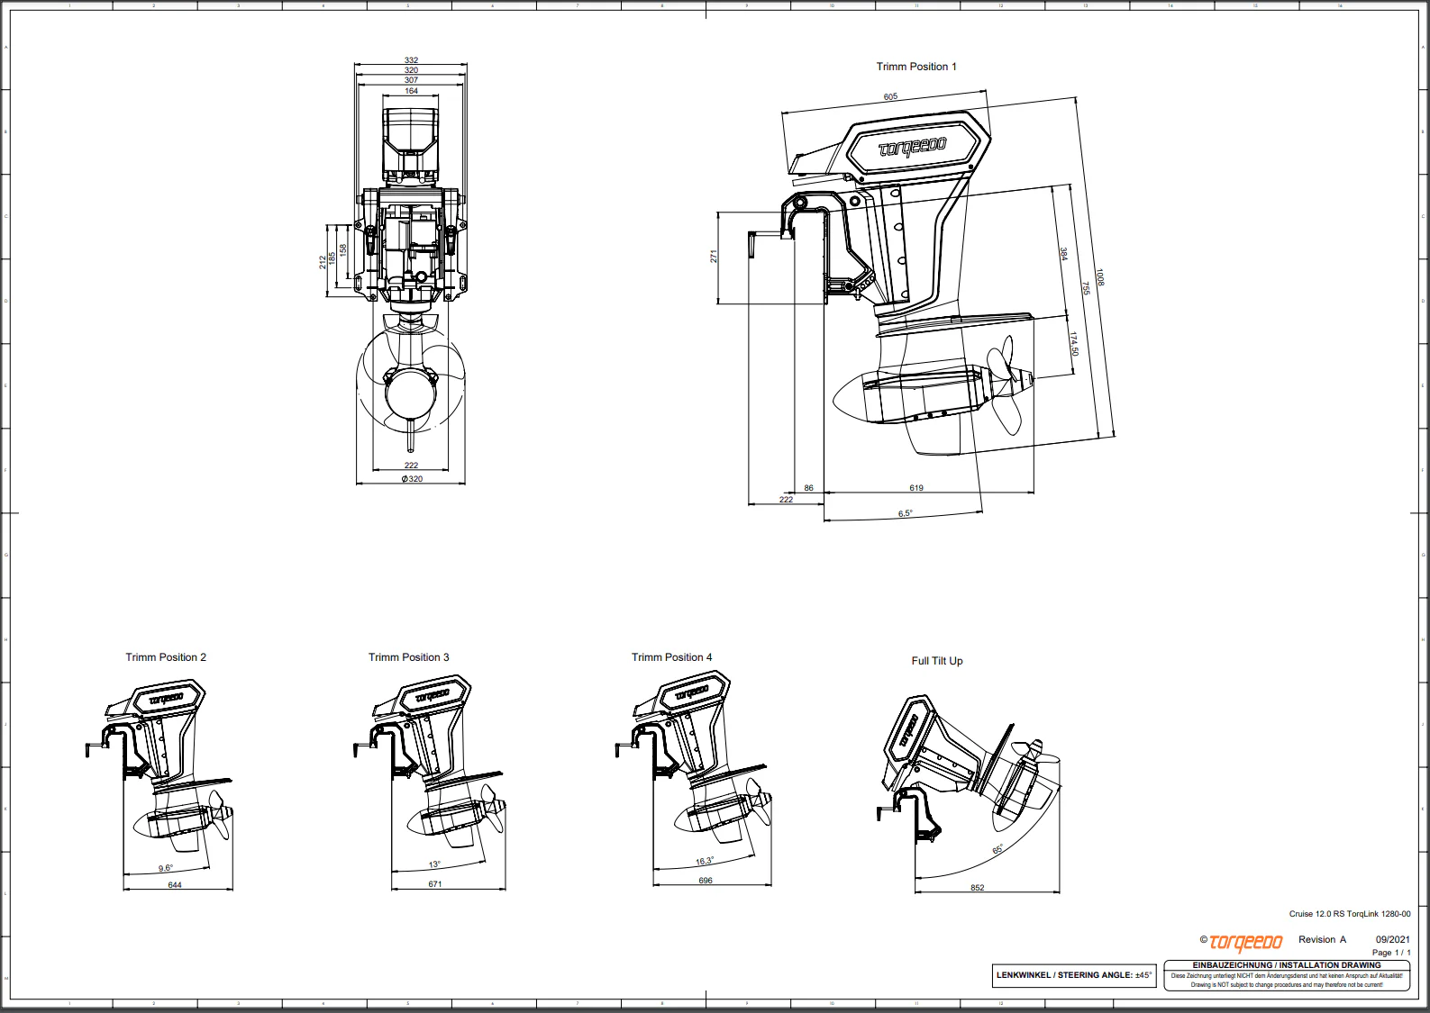The width and height of the screenshot is (1430, 1013).
Task: Click the 1008 overall height dimension
Action: [1100, 276]
